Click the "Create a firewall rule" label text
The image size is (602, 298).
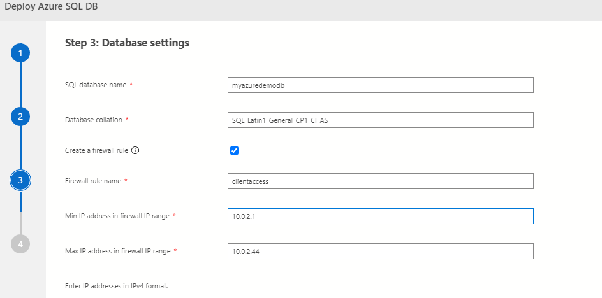pos(97,151)
